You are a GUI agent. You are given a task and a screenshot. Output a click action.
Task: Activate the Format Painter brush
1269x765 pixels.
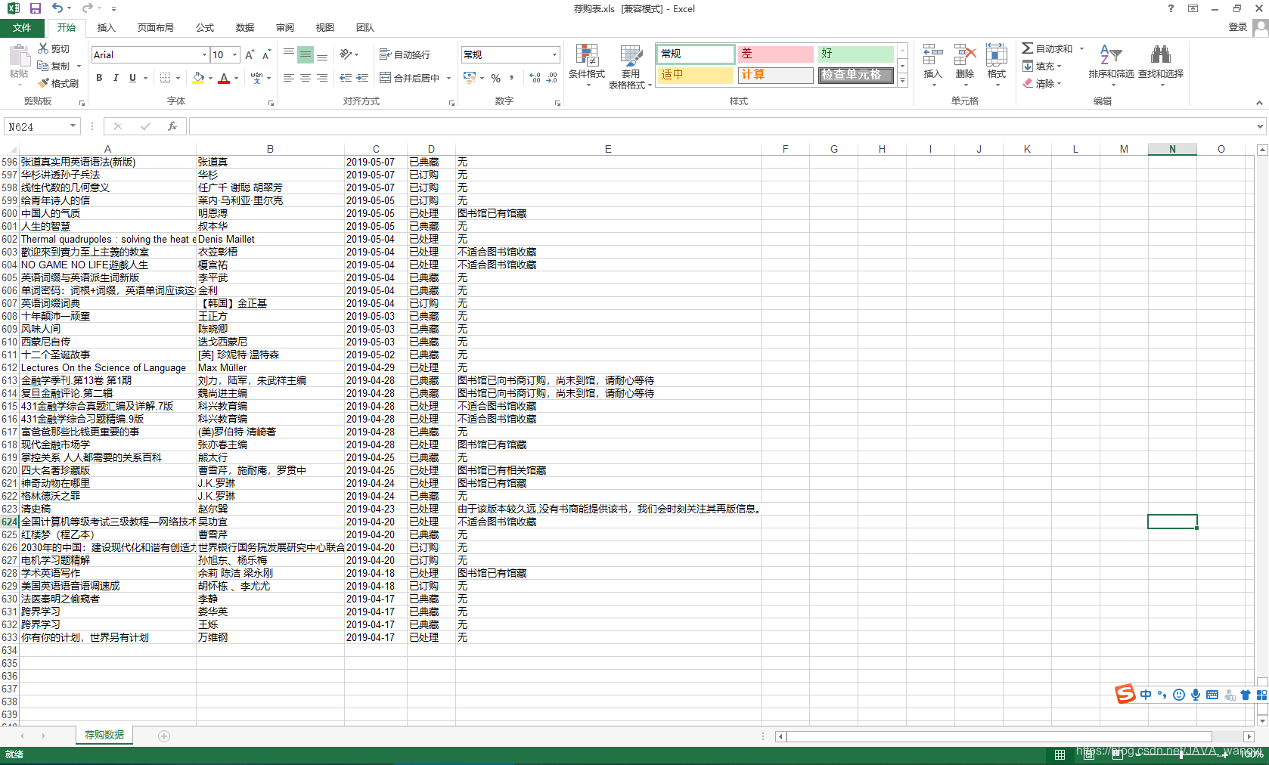coord(44,83)
